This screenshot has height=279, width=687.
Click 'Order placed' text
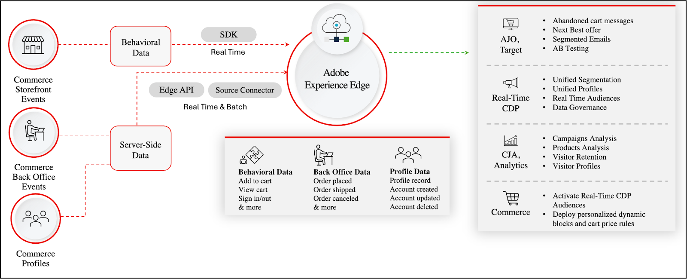[x=332, y=181]
